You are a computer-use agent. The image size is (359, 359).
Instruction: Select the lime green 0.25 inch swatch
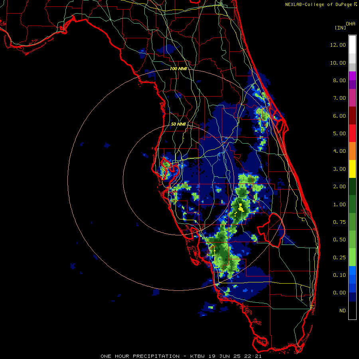pos(352,257)
